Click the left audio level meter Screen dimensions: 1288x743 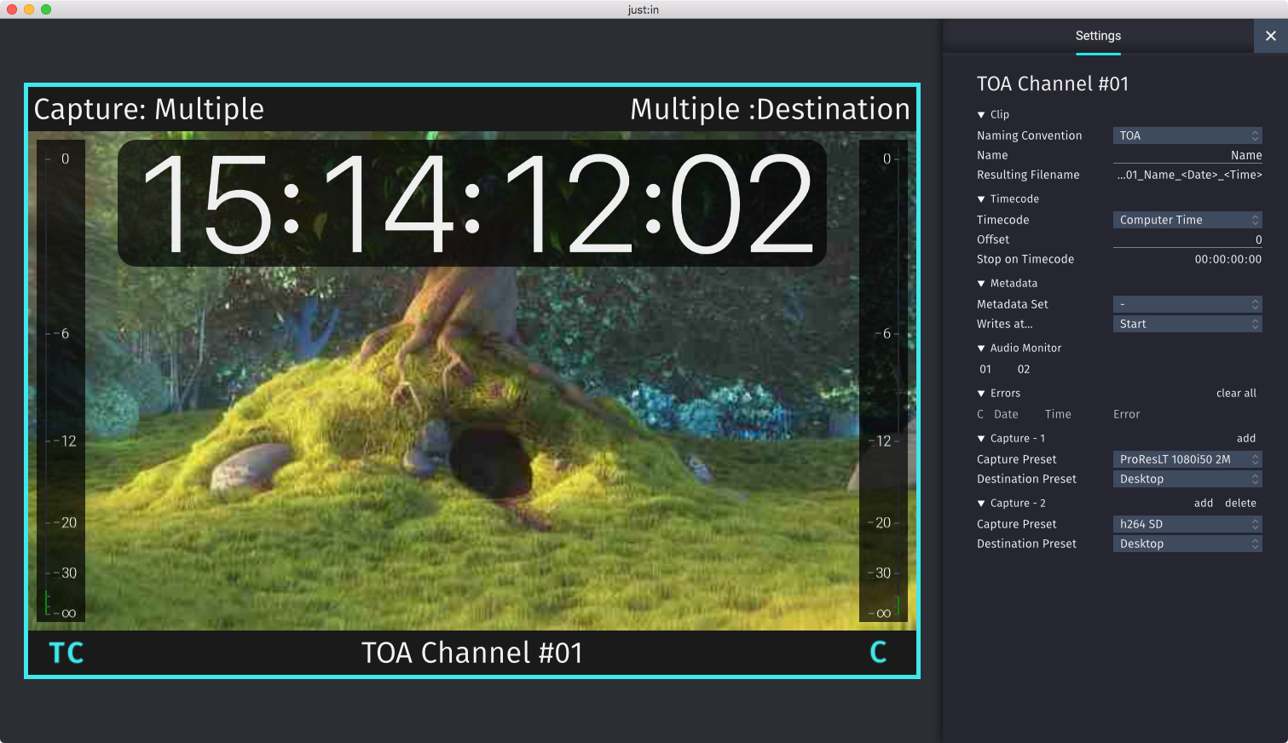61,381
